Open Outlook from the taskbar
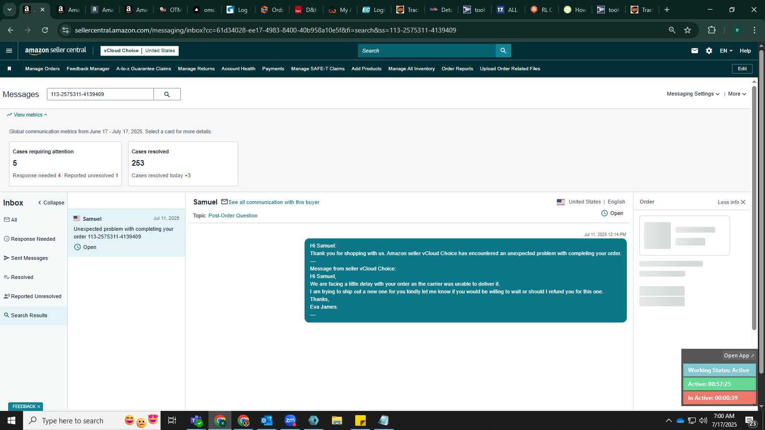The width and height of the screenshot is (765, 430). pyautogui.click(x=266, y=420)
